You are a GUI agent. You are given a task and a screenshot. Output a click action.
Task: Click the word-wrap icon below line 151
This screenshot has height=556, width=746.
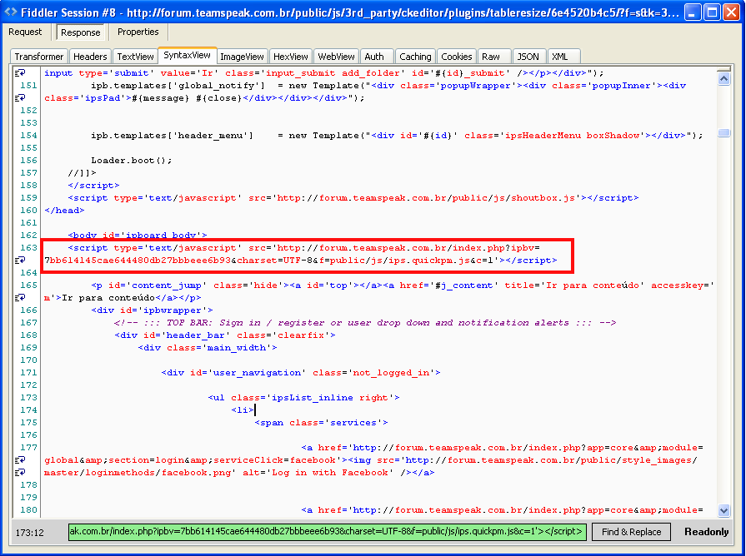pos(20,98)
